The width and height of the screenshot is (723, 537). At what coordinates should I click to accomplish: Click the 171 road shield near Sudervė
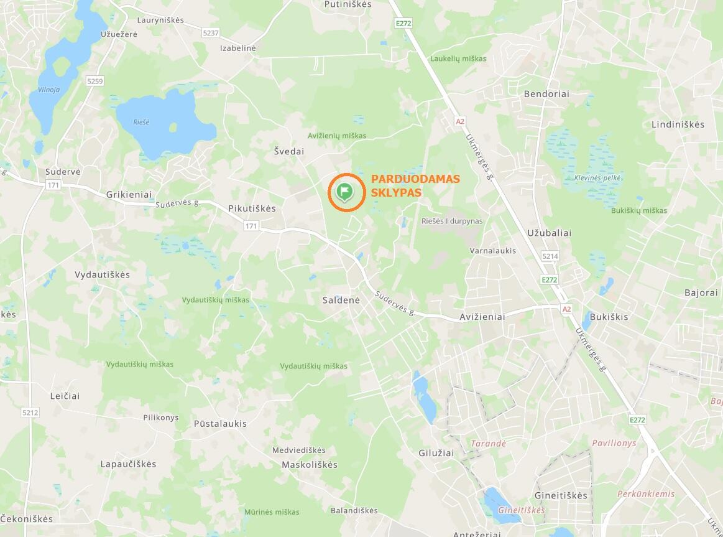click(53, 185)
